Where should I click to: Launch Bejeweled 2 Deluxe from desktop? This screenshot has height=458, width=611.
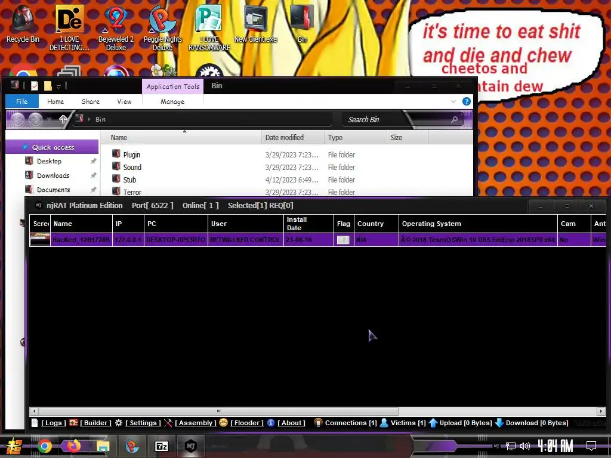click(116, 27)
